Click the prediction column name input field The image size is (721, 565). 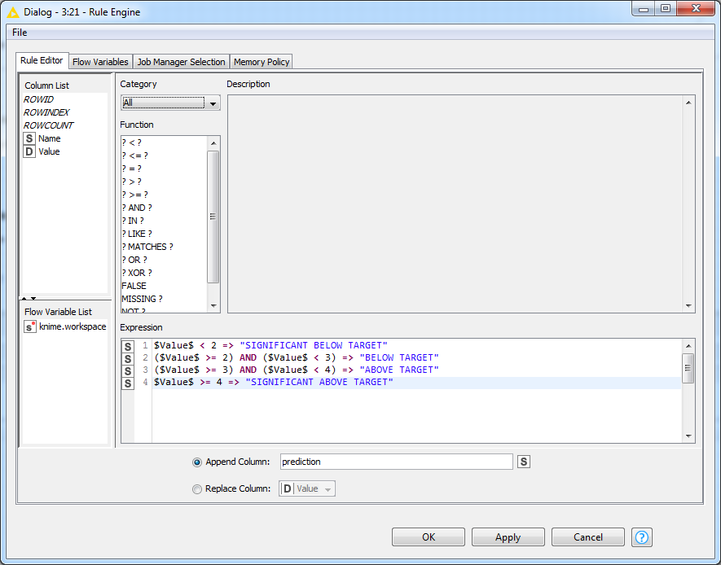coord(397,462)
